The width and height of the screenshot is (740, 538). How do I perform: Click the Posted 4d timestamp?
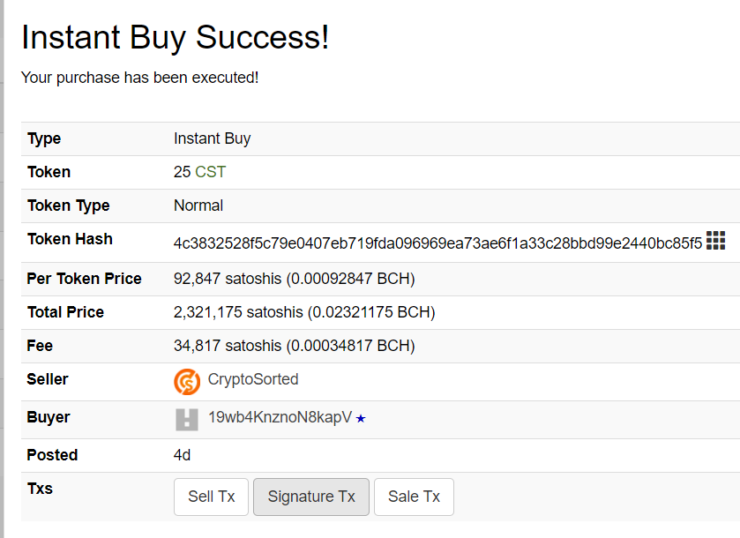[x=183, y=455]
